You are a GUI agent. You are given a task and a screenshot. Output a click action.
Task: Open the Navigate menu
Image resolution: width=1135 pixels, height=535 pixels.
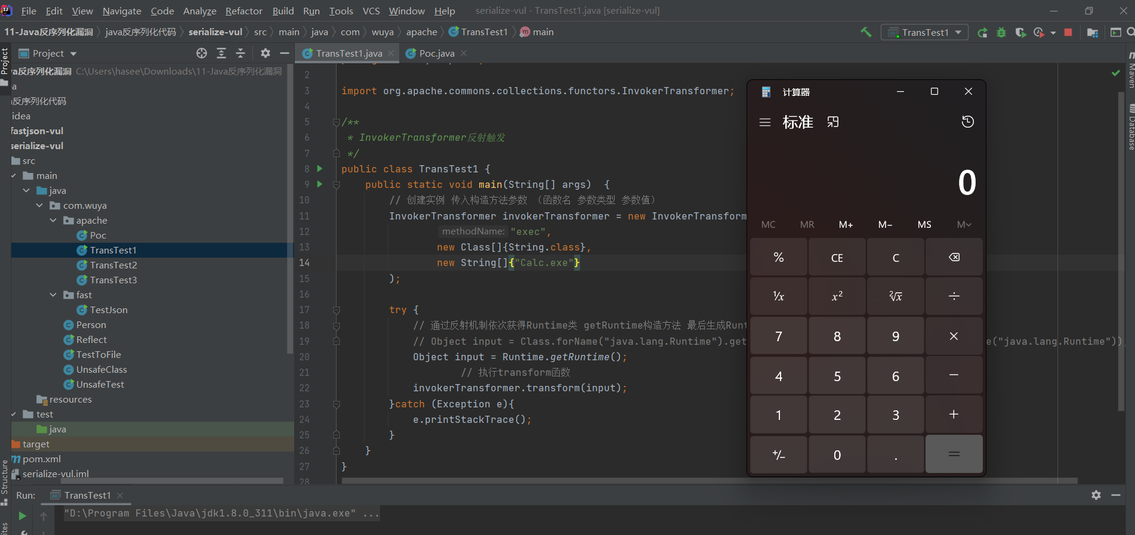point(122,11)
